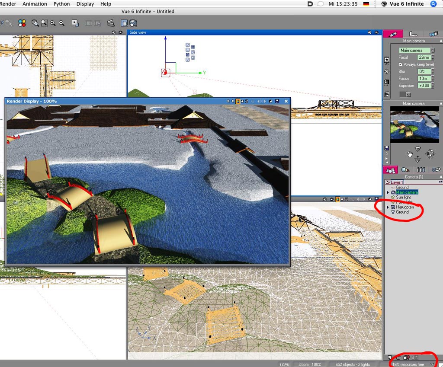Click the colored spheres materials icon in toolbar
Viewport: 443px width, 367px height.
22,23
